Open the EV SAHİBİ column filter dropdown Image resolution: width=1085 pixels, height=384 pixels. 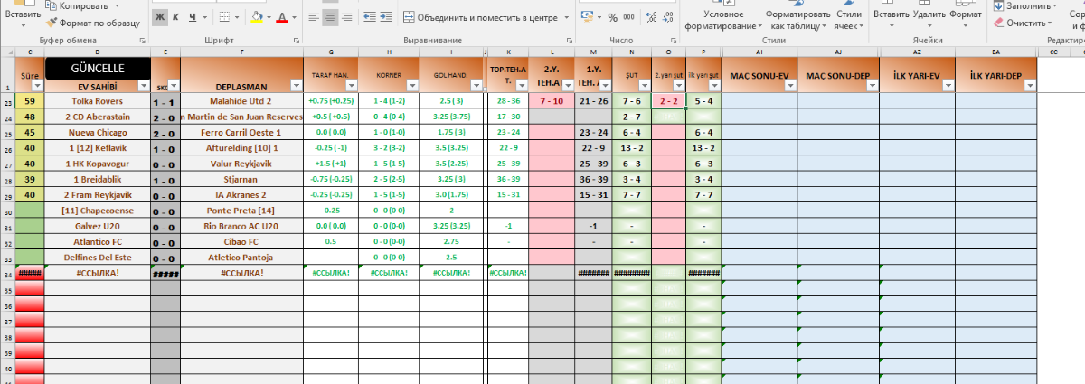[x=142, y=86]
